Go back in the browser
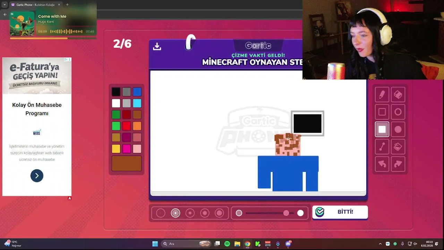The width and height of the screenshot is (444, 250). tap(5, 14)
